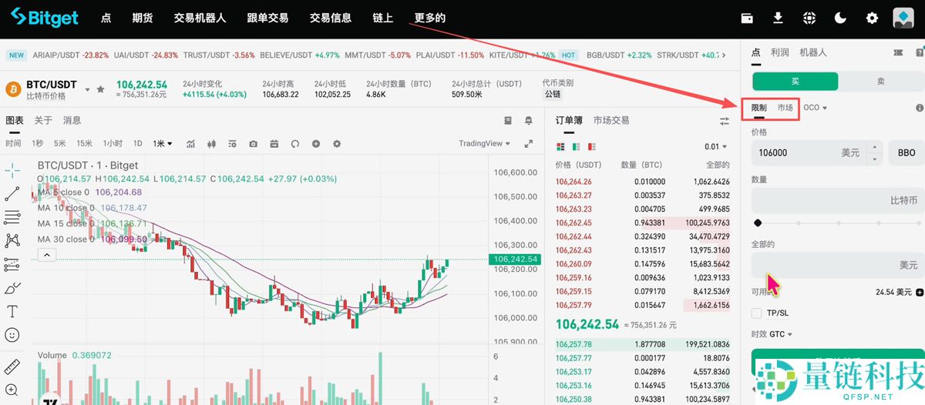
Task: Switch to the 市场交易 tab
Action: pyautogui.click(x=611, y=120)
